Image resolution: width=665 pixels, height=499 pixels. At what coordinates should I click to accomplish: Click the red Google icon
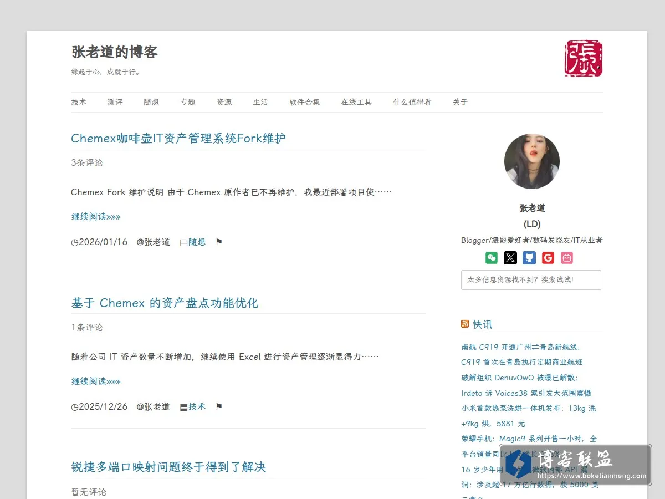pos(548,258)
